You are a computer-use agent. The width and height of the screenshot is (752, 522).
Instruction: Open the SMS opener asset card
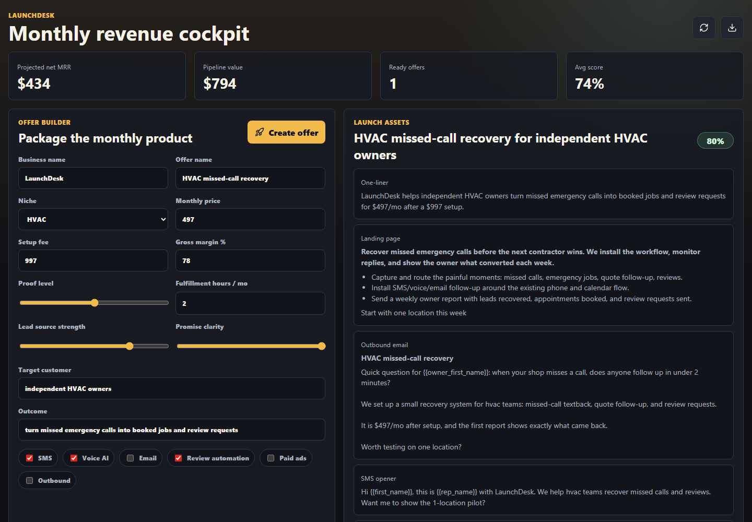click(x=544, y=490)
